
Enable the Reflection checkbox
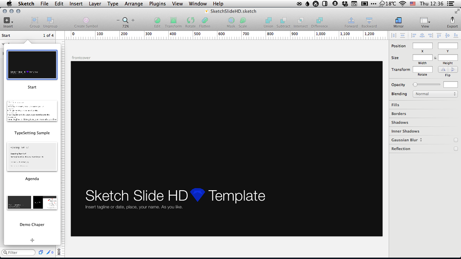[456, 149]
